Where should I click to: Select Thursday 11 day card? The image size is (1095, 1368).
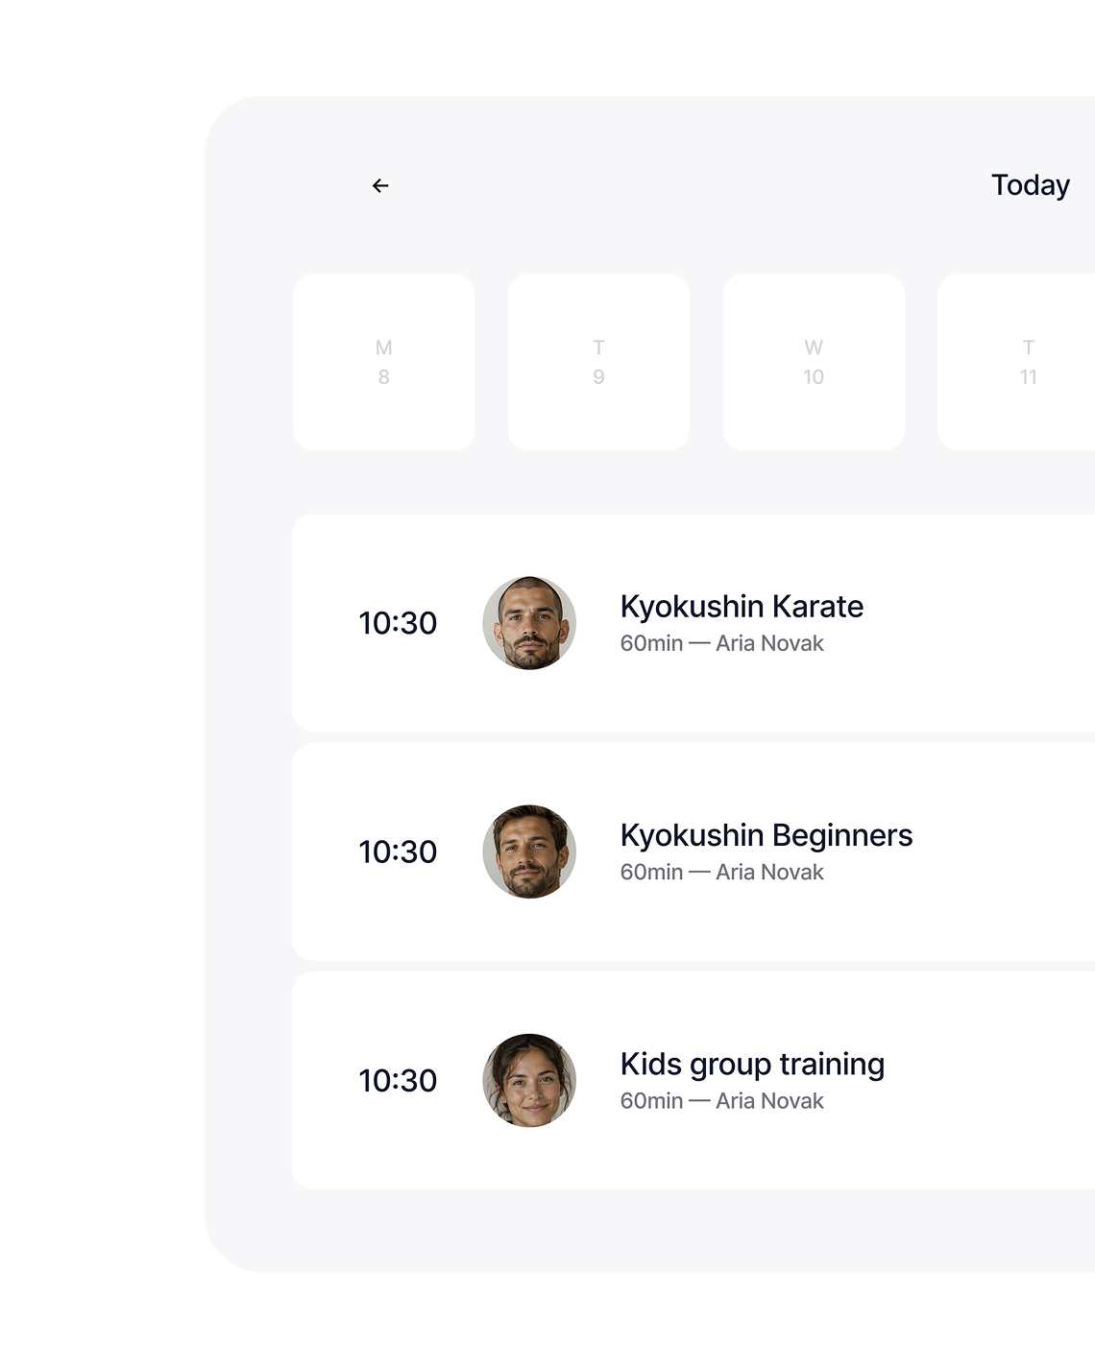[x=1016, y=362]
